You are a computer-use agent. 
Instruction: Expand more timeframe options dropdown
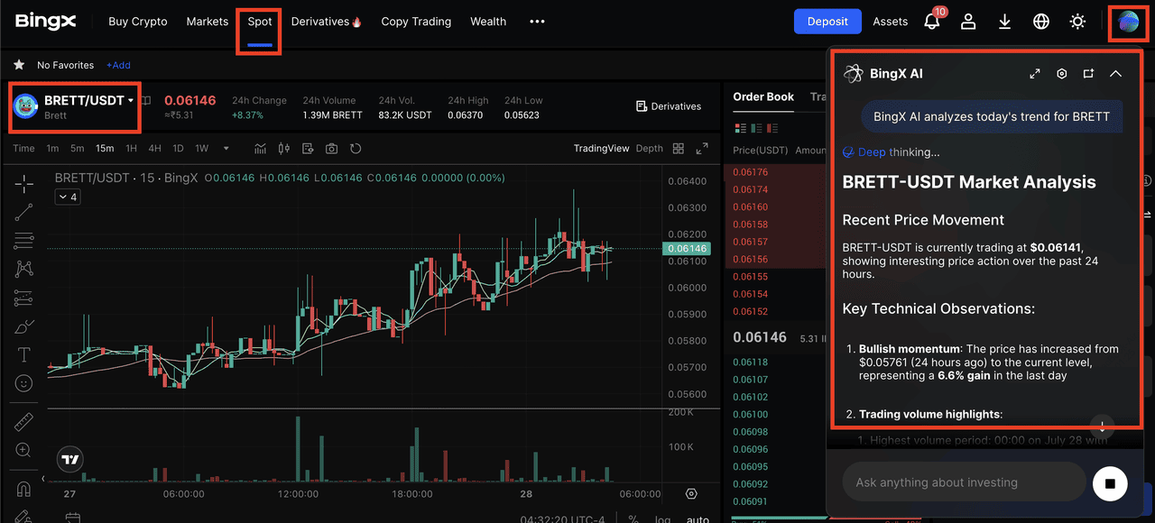point(226,149)
